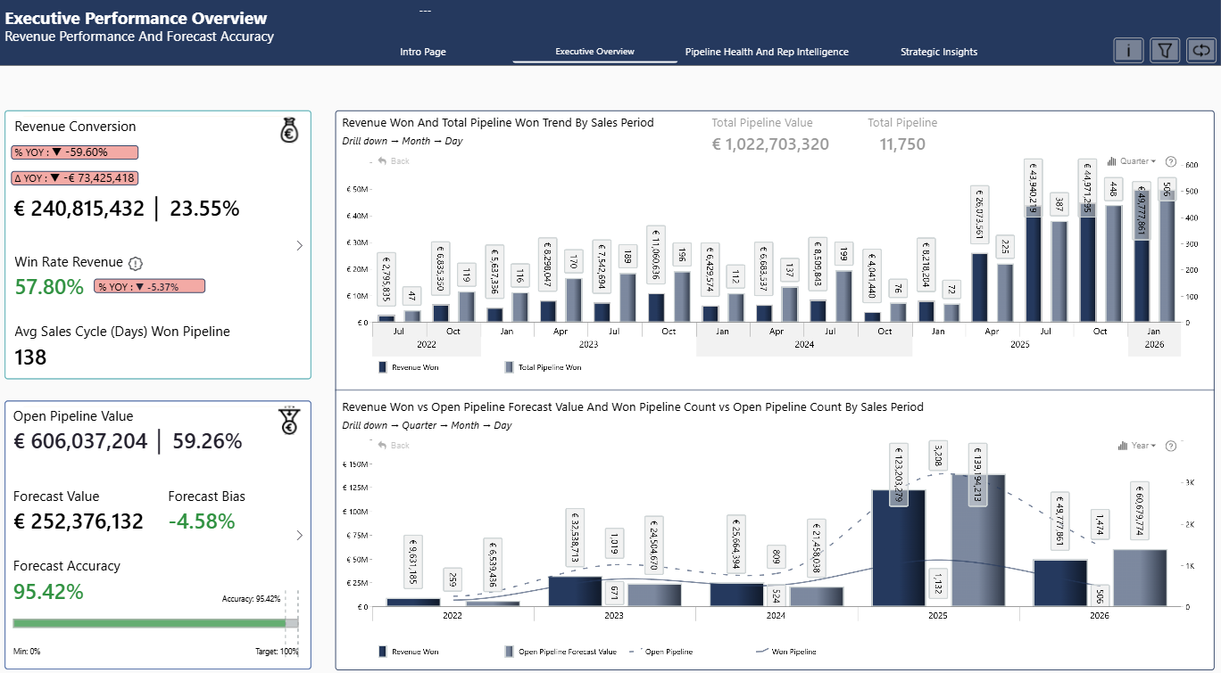Click the € 123,203,279 data label
1221x673 pixels.
point(899,475)
